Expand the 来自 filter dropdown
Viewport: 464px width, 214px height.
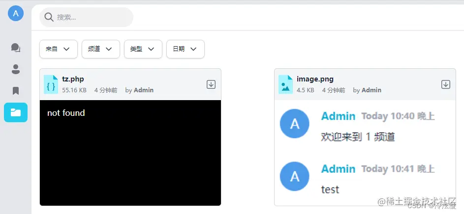(x=58, y=49)
